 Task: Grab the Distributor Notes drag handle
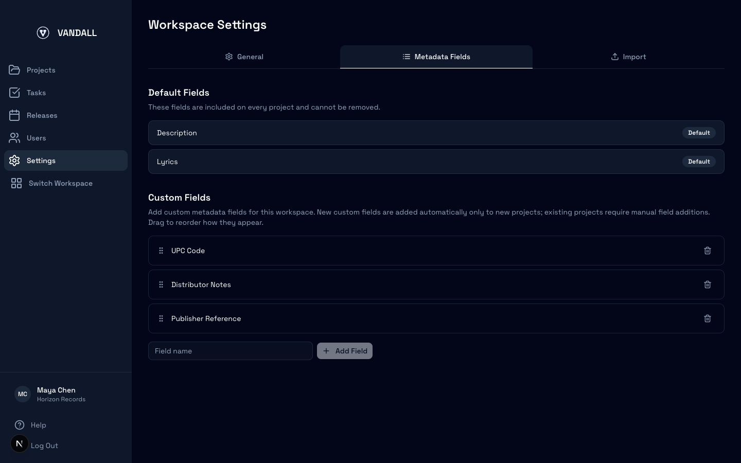pos(161,284)
